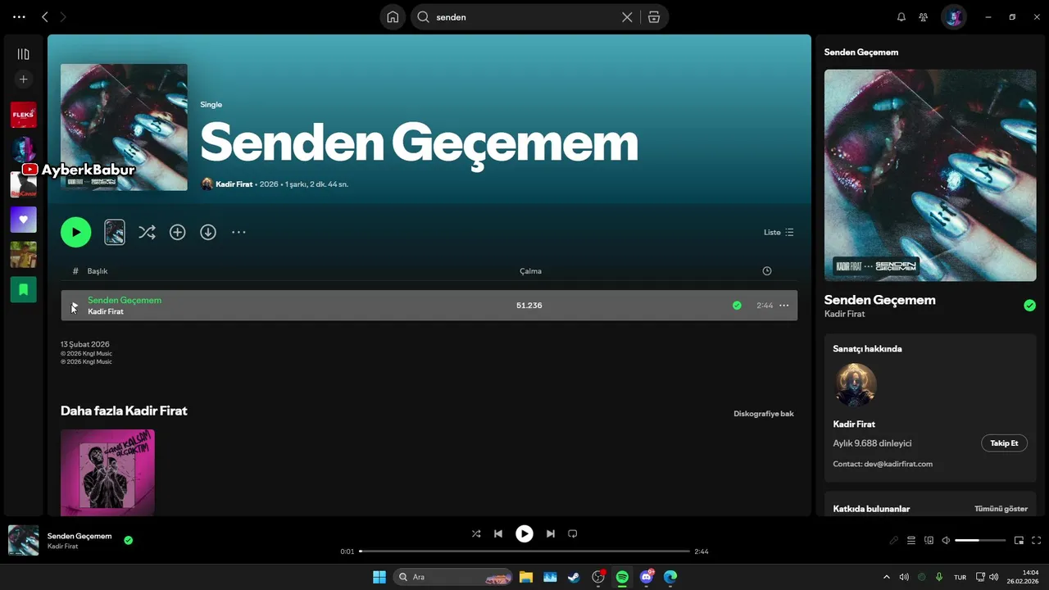Toggle saved checkmark in track row

point(737,306)
